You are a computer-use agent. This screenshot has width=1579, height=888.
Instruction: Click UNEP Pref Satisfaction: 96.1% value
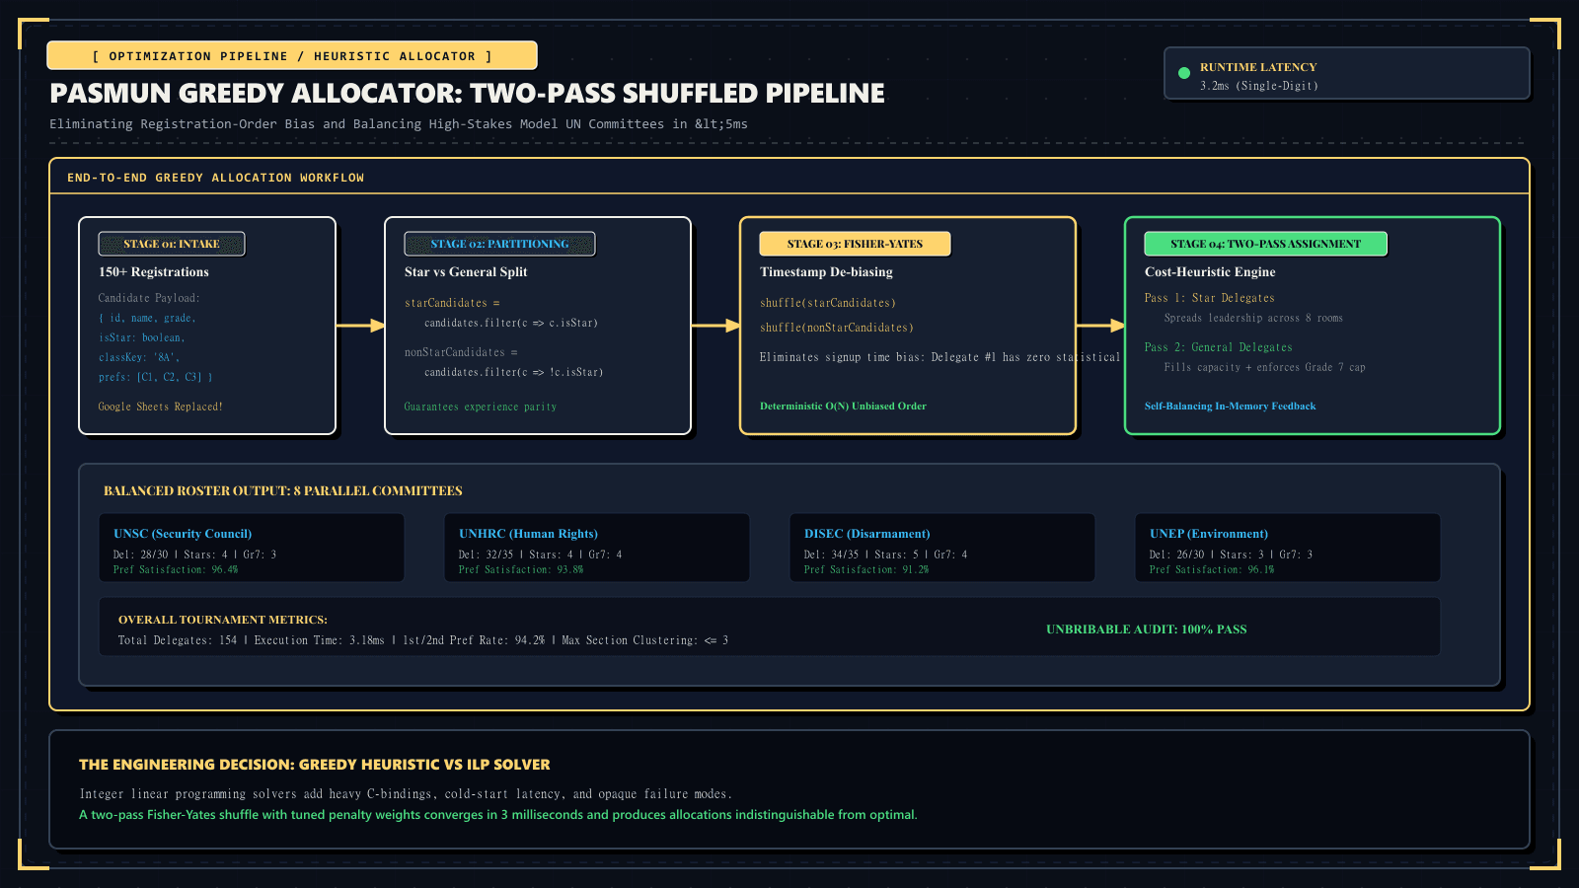tap(1212, 569)
